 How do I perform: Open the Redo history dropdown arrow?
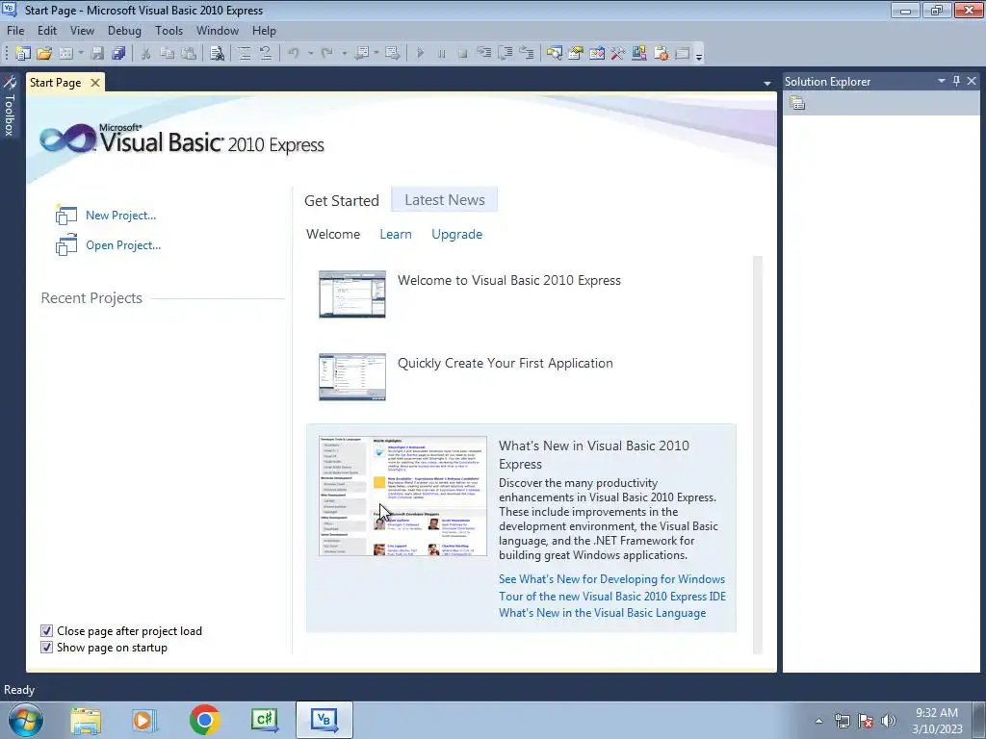(344, 54)
